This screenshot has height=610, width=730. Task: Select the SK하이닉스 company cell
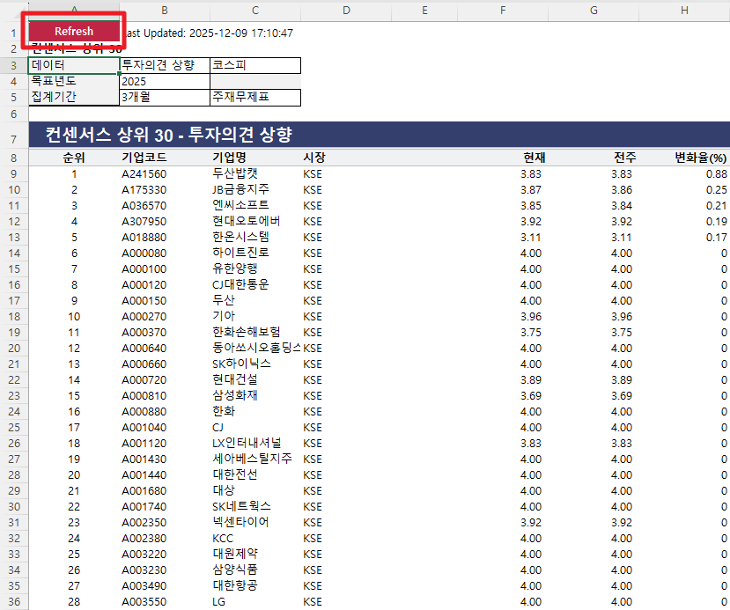click(x=241, y=364)
